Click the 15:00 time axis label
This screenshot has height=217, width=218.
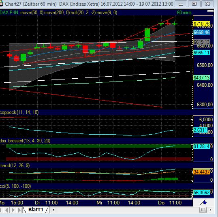pos(17,203)
